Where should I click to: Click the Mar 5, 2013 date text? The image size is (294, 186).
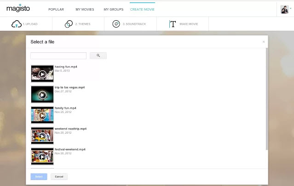tap(62, 71)
